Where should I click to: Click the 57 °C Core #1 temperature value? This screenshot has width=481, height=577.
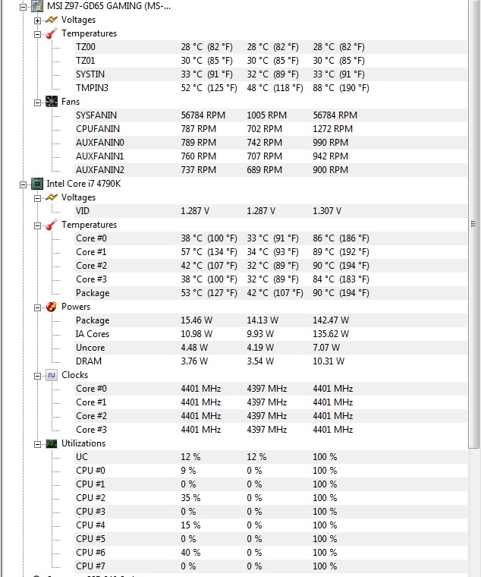[x=209, y=252]
